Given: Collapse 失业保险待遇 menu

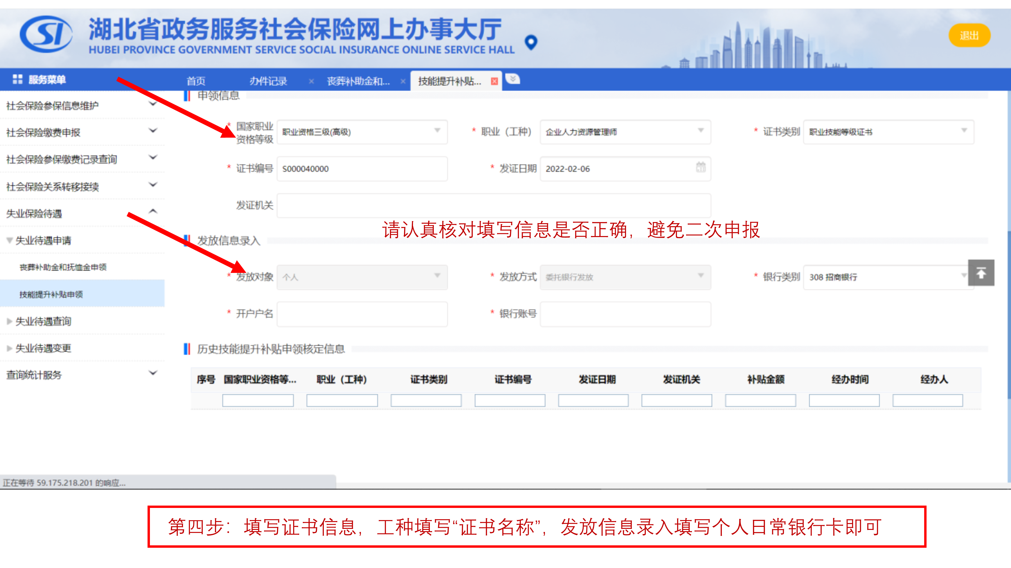Looking at the screenshot, I should click(x=82, y=213).
